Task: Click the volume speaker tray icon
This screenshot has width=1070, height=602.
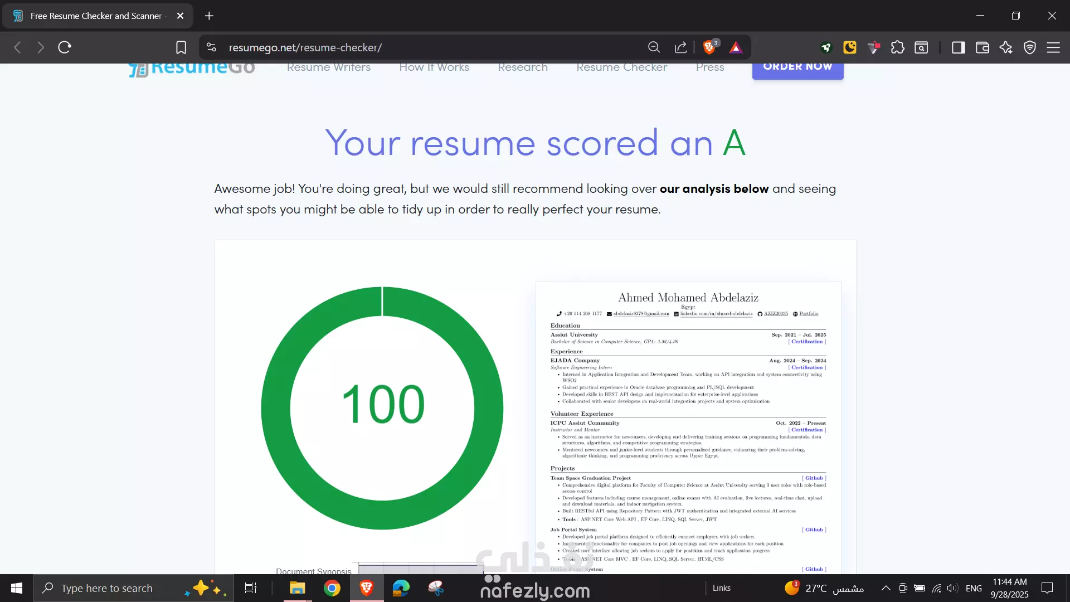Action: tap(952, 588)
